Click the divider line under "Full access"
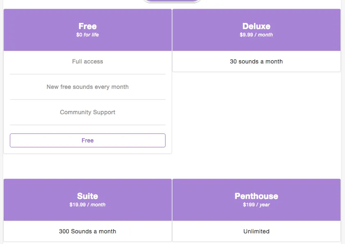 pos(88,74)
